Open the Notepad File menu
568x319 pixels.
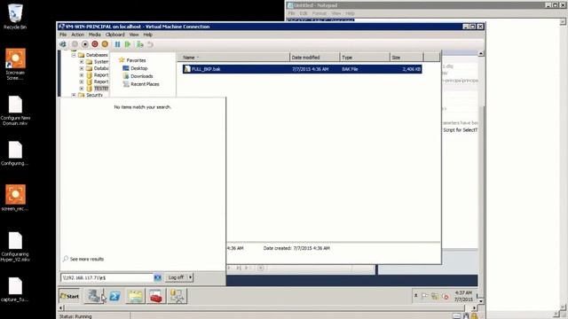292,13
